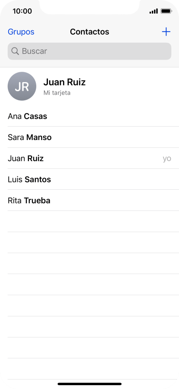Tap the Mi tarjeta subtitle text
The height and width of the screenshot is (389, 179).
pos(57,93)
